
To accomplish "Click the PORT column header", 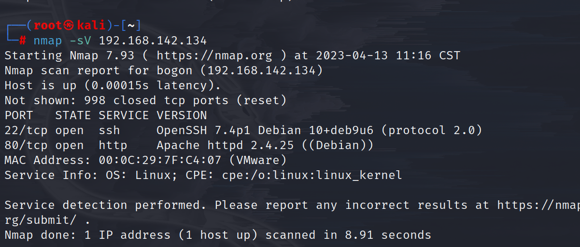I will 19,115.
